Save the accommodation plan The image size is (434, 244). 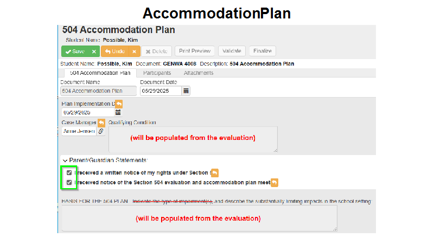(75, 52)
